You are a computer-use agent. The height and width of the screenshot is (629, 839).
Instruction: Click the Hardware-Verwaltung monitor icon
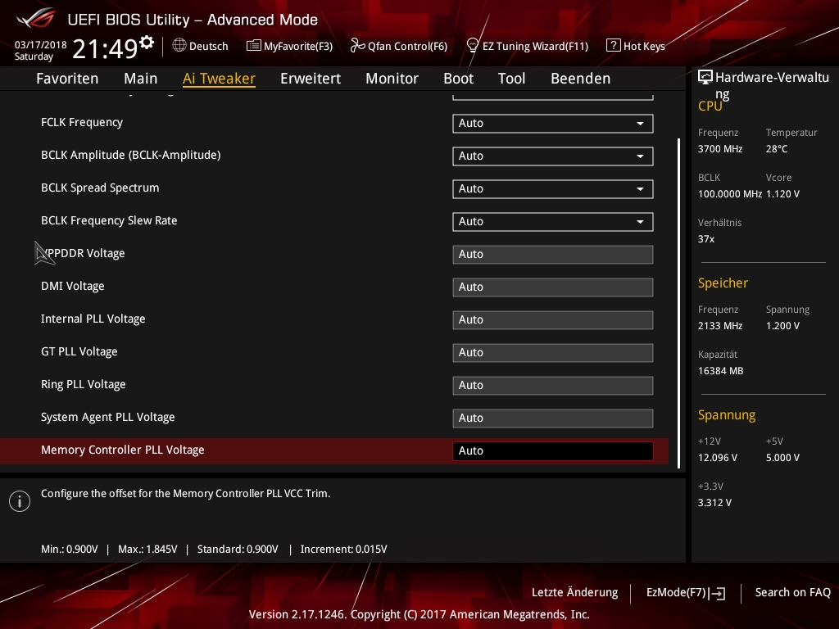pos(705,77)
